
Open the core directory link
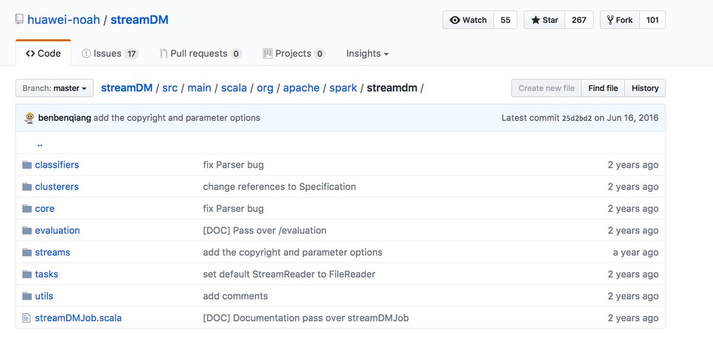[45, 209]
